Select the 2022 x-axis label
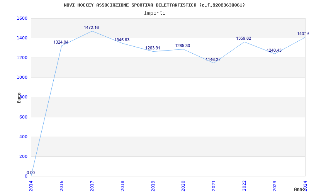Image resolution: width=309 pixels, height=193 pixels. (244, 186)
